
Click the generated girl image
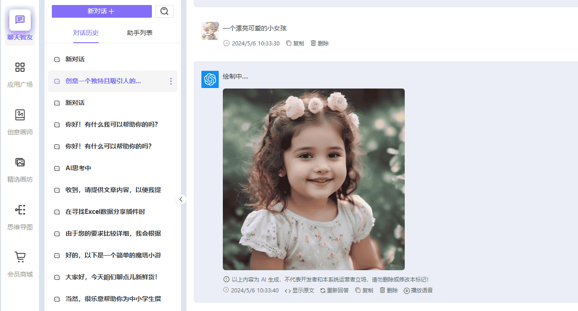(x=313, y=179)
